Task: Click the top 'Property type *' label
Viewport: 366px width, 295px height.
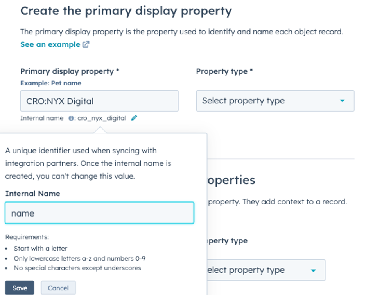Action: point(224,71)
